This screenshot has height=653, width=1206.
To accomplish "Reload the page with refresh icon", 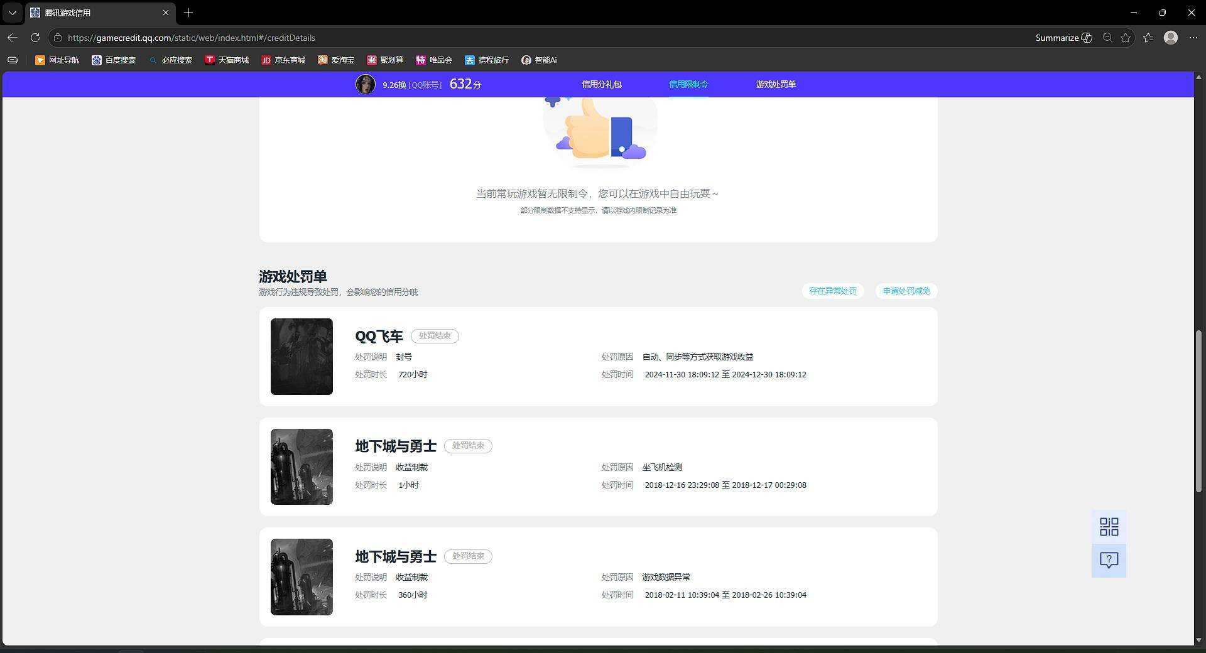I will pyautogui.click(x=35, y=38).
